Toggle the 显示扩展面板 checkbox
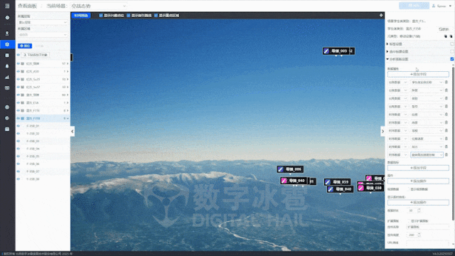Image resolution: width=455 pixels, height=256 pixels. point(409,221)
